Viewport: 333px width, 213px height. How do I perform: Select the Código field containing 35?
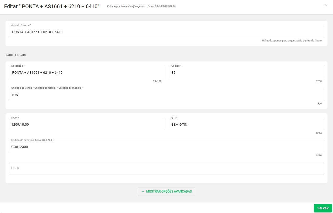pyautogui.click(x=246, y=73)
